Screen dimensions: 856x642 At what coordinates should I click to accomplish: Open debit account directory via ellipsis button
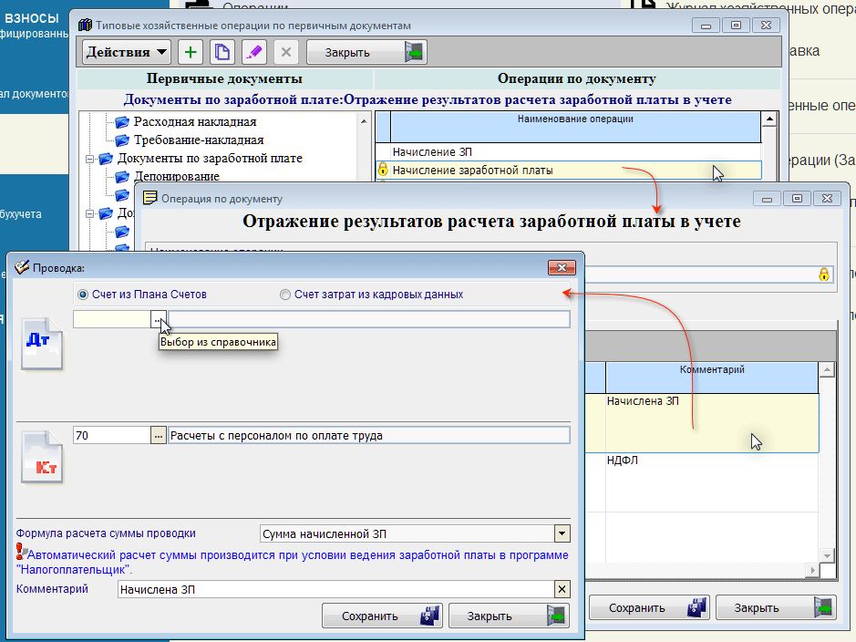(x=159, y=319)
